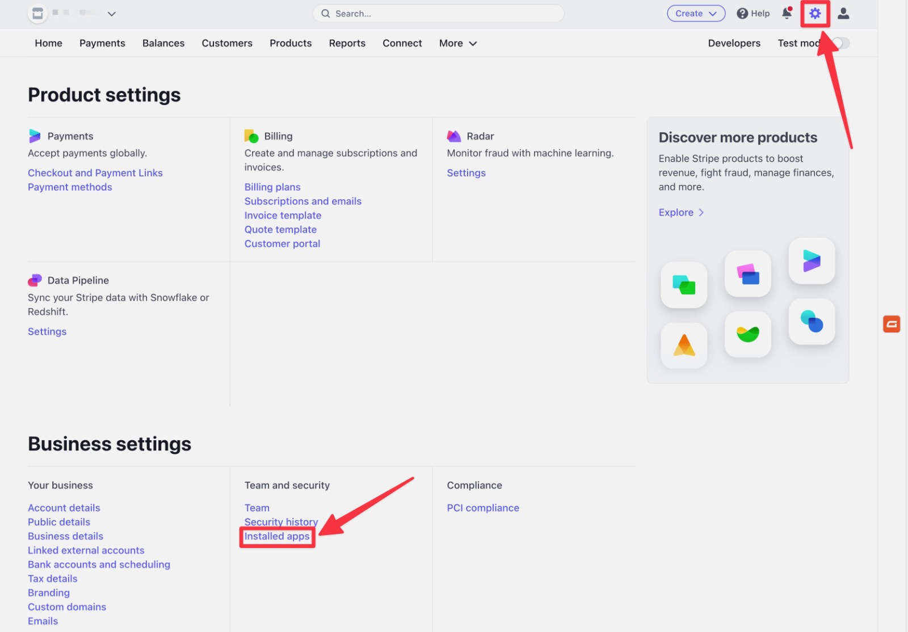Open Tax details
Screen dimensions: 908x632
(x=53, y=579)
